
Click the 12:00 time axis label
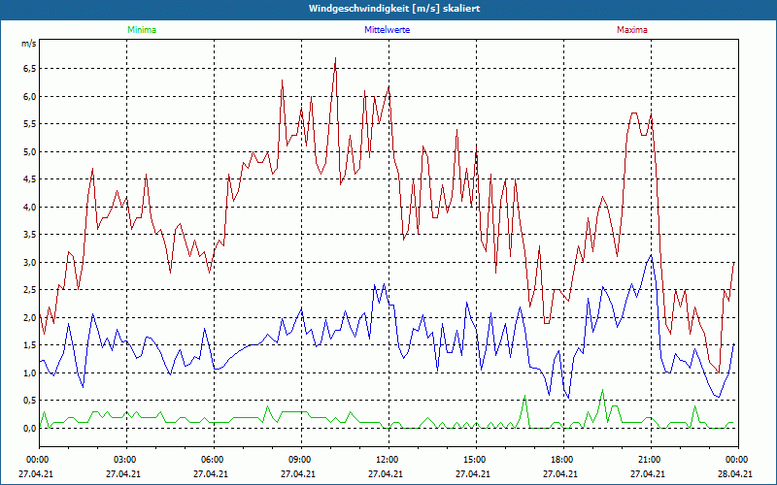386,460
